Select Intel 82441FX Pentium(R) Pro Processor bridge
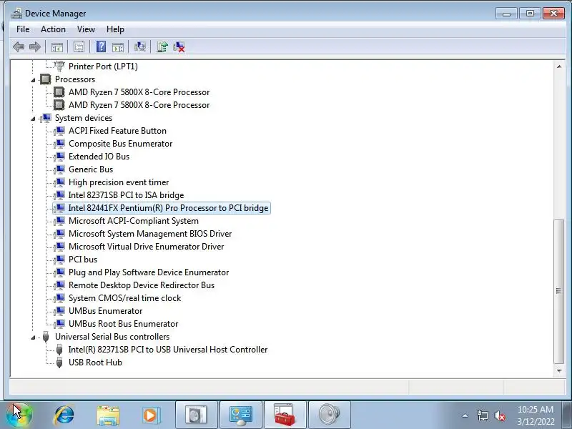This screenshot has width=572, height=429. (168, 208)
